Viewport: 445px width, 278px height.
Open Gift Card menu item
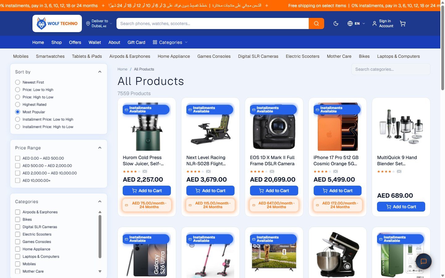136,42
